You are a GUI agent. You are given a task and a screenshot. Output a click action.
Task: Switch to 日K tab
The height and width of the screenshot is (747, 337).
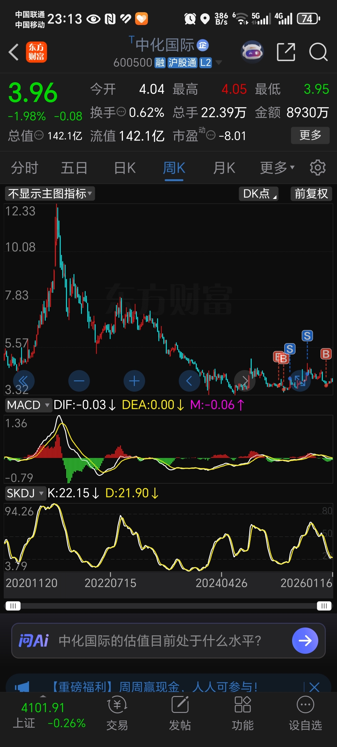pos(125,168)
